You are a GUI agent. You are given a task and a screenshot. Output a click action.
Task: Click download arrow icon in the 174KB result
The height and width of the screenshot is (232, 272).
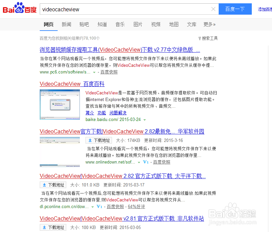(x=90, y=140)
